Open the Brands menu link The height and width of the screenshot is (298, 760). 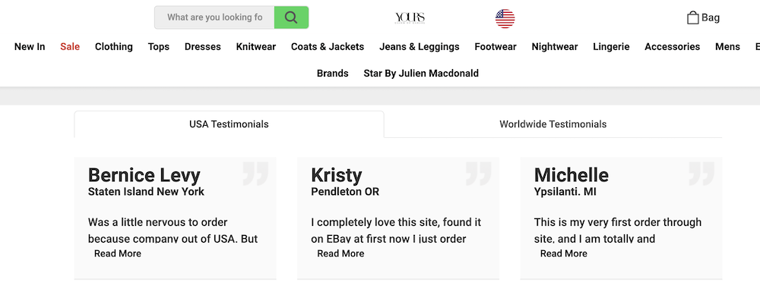(x=333, y=74)
